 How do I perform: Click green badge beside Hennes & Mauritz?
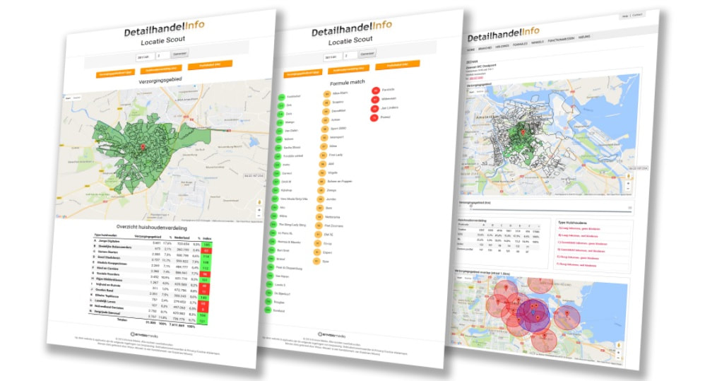click(x=273, y=242)
